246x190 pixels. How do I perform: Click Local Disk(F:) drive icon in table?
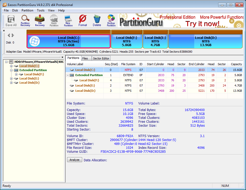[76, 80]
